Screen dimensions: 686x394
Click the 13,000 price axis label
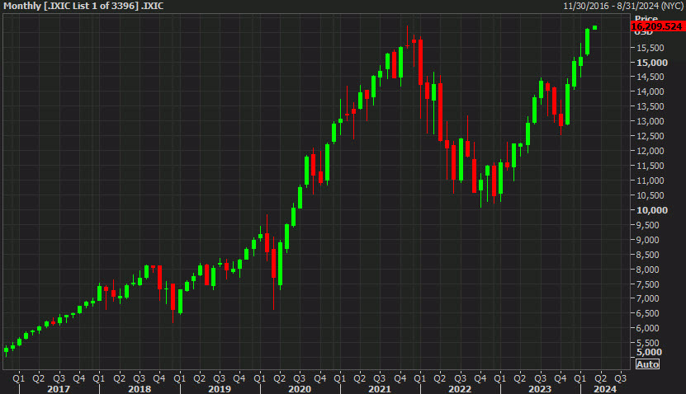tap(651, 121)
